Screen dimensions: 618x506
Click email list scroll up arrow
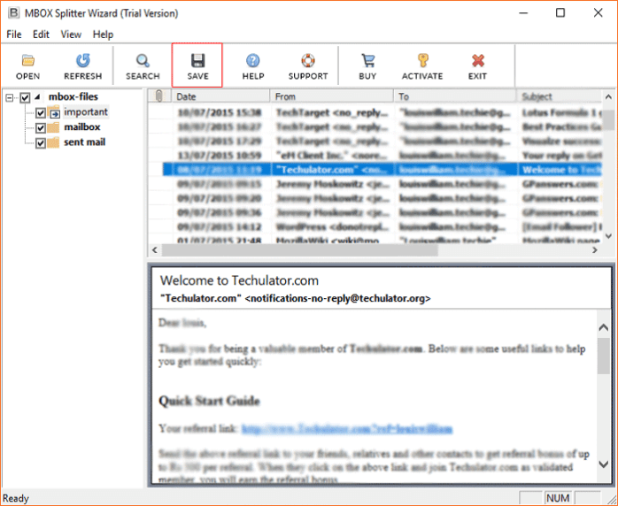point(608,97)
